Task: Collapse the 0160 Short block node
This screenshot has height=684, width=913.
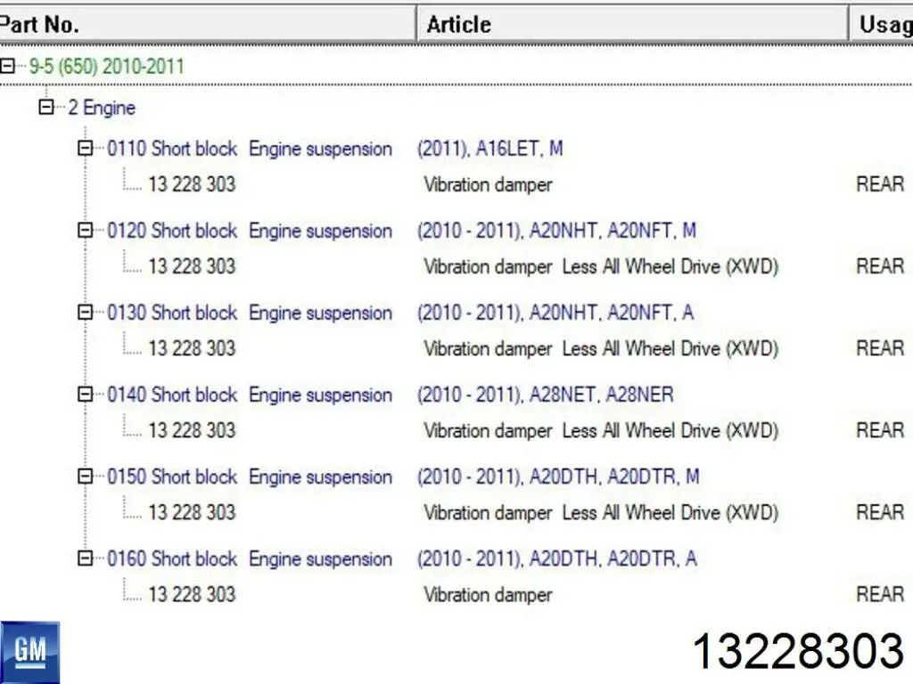Action: 85,558
